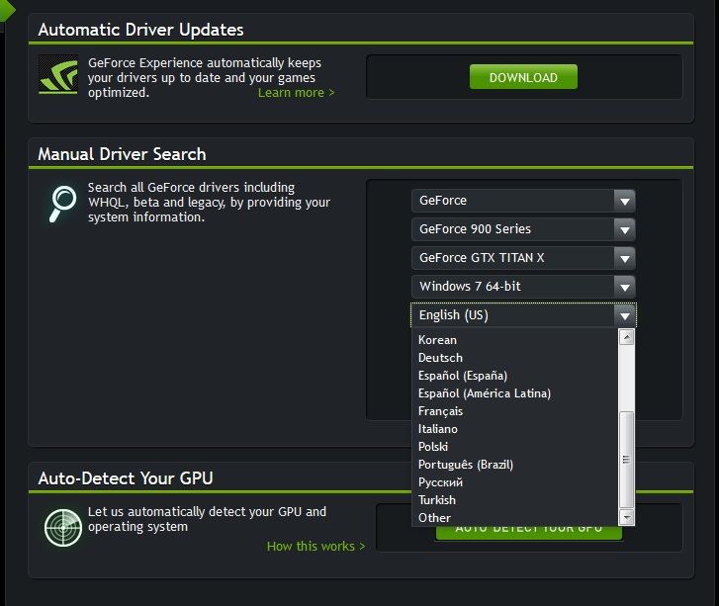Select Русский from the language list

pyautogui.click(x=515, y=482)
